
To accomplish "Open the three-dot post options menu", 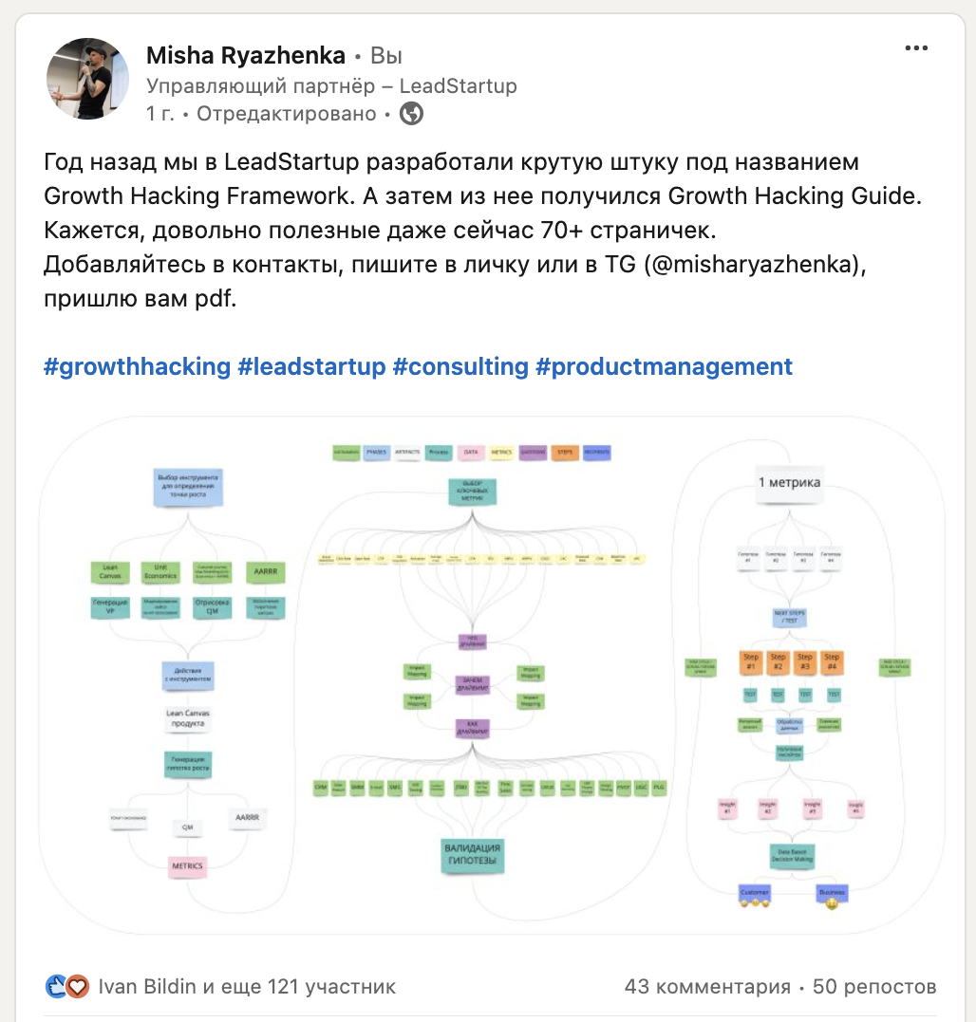I will click(x=916, y=48).
